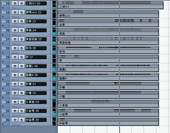Image resolution: width=170 pixels, height=133 pixels.
Task: Expand track 17 using the plus sign
Action: [x=3, y=44]
